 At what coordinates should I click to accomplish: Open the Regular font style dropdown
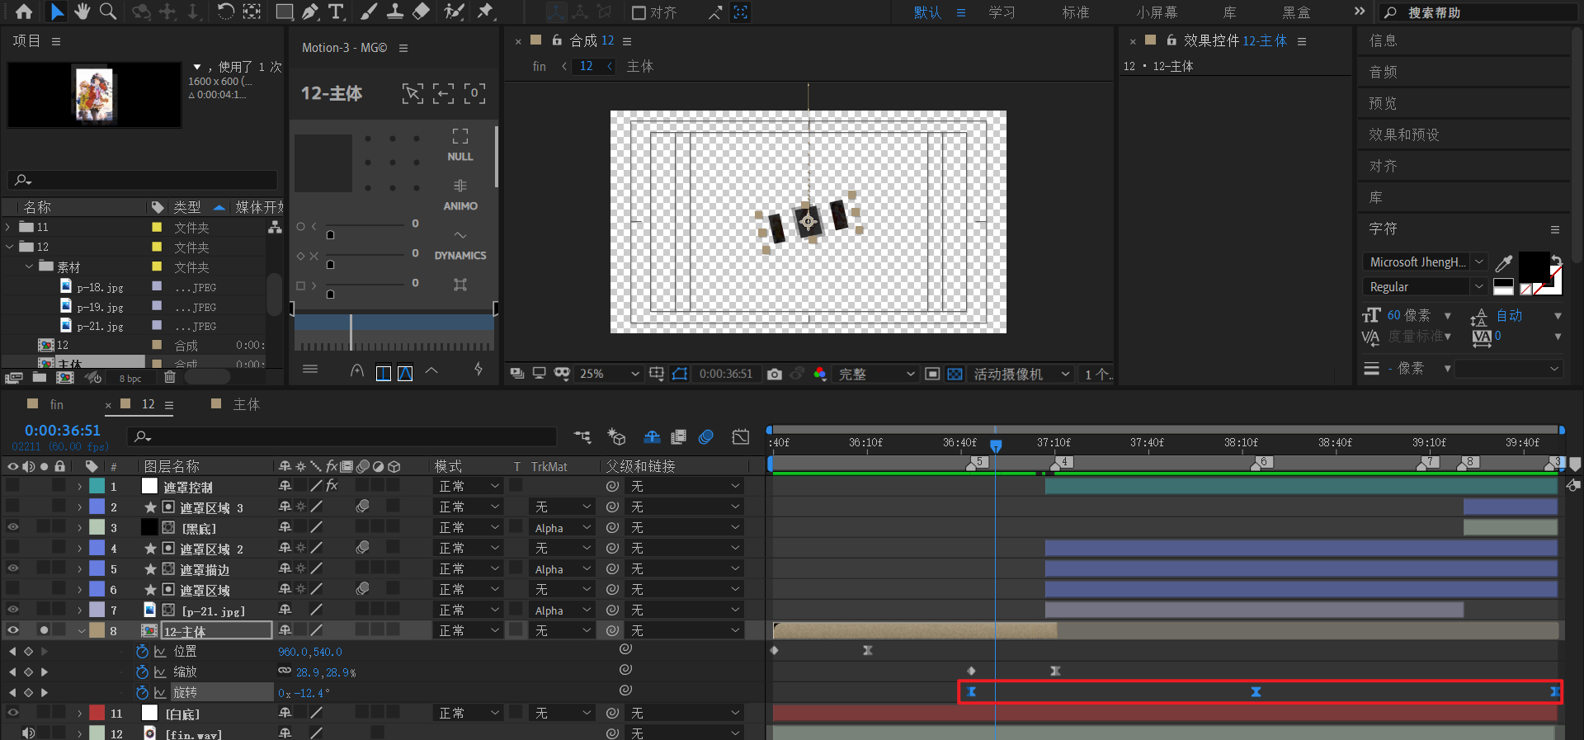[x=1425, y=286]
